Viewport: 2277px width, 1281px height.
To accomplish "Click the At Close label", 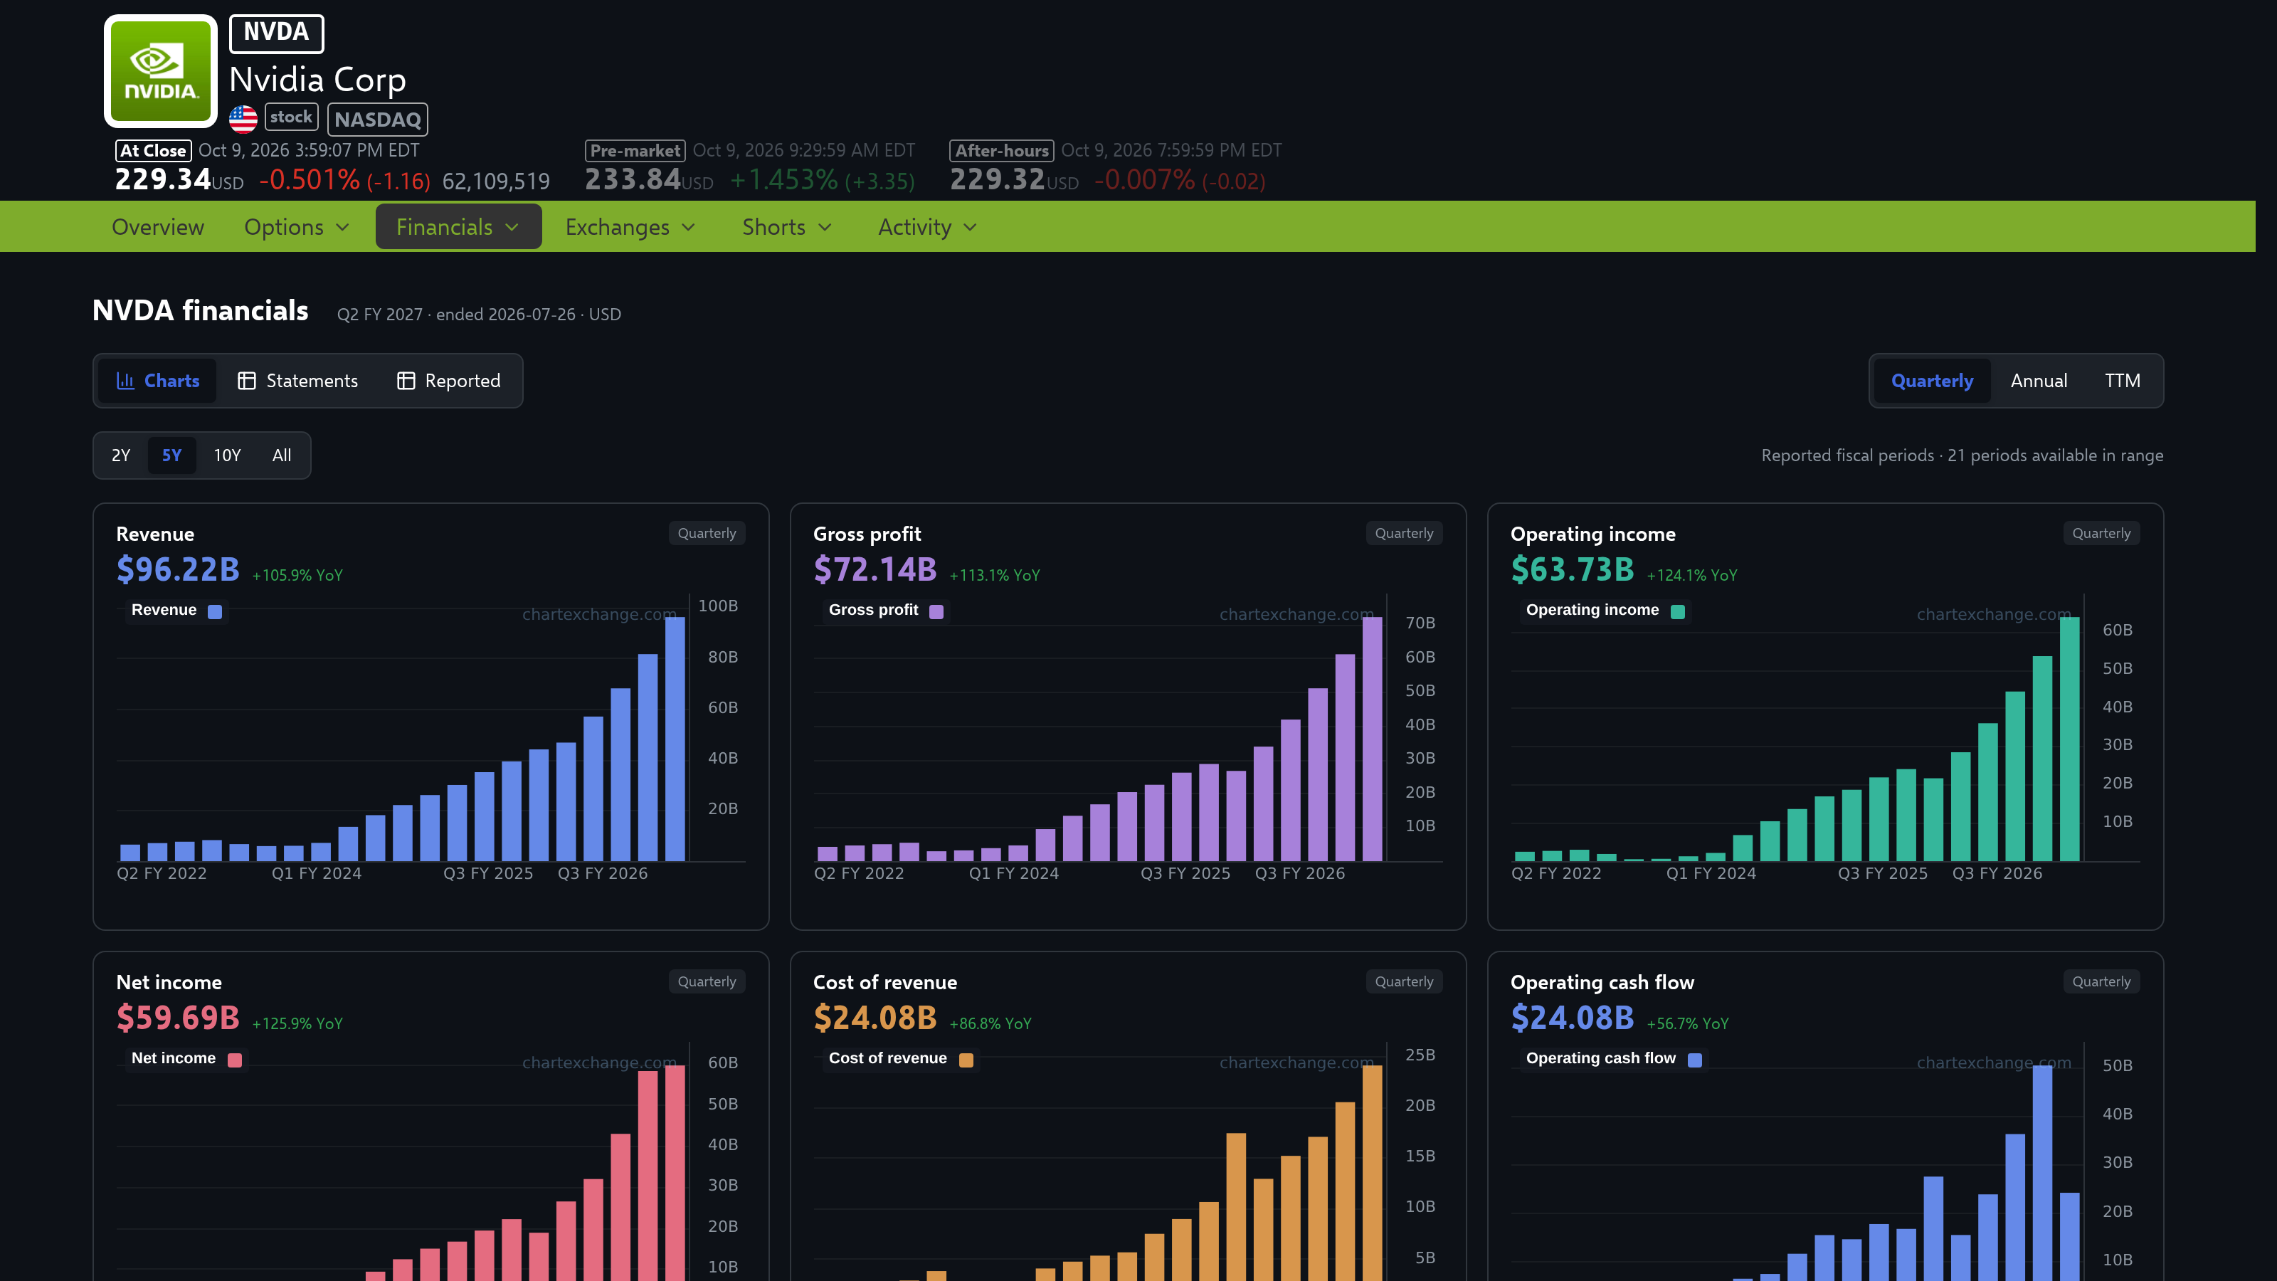I will [x=153, y=150].
